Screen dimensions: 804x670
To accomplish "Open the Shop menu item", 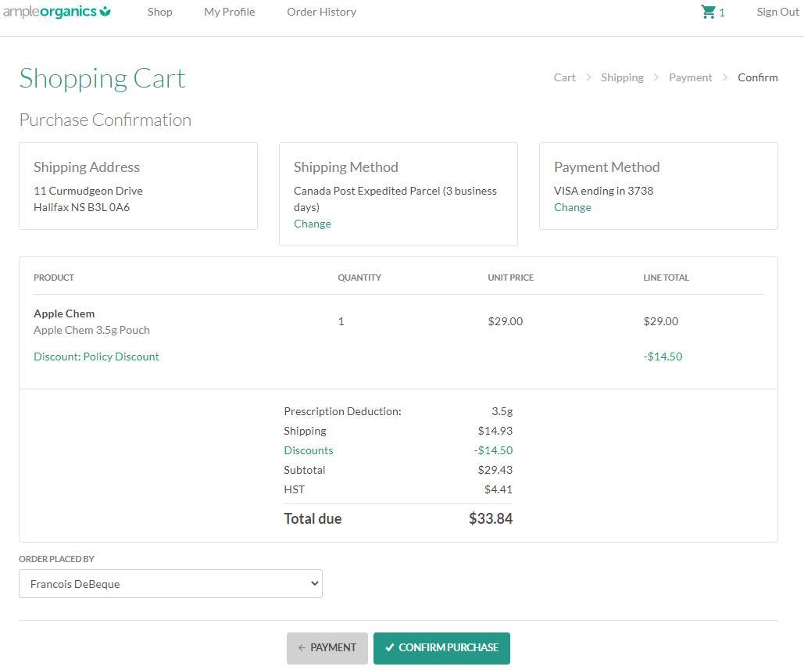I will coord(159,12).
